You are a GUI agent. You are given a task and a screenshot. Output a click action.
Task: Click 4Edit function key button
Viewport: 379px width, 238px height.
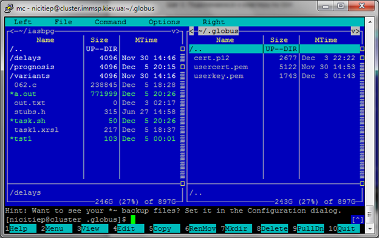click(129, 228)
